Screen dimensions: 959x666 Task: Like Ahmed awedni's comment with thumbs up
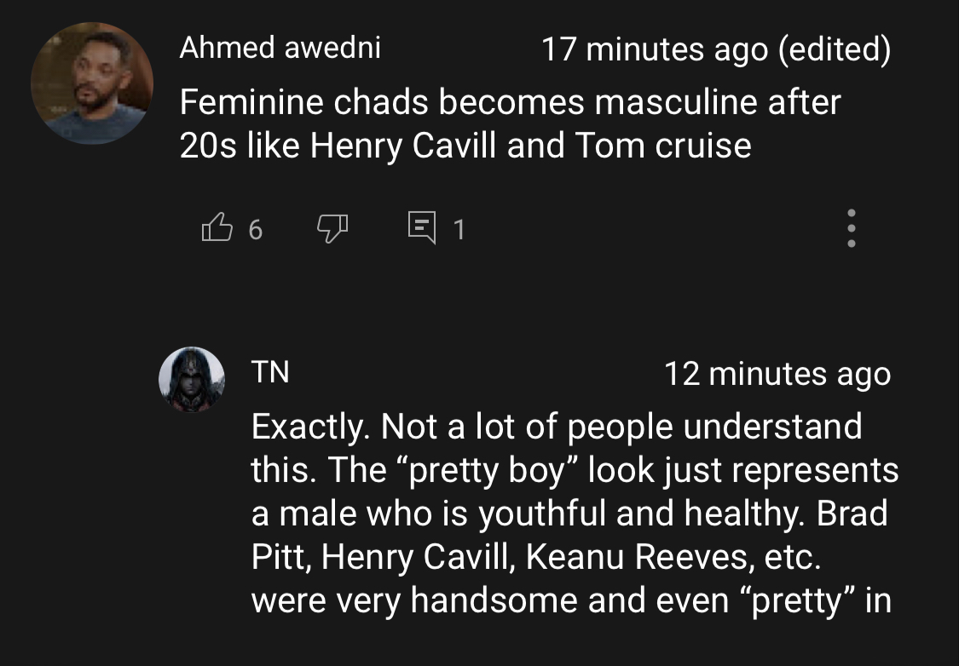217,227
